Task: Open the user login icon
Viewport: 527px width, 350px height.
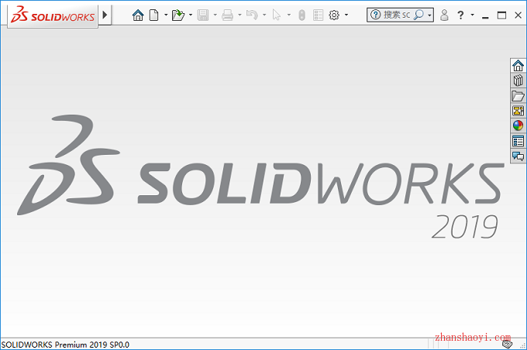Action: (x=444, y=15)
